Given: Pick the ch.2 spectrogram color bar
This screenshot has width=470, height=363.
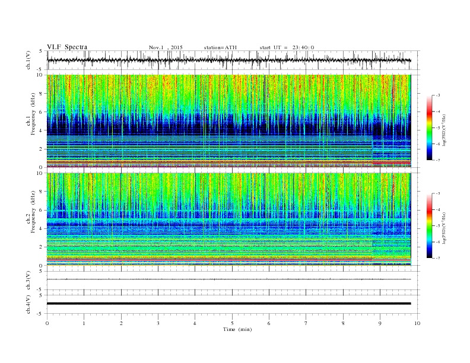Looking at the screenshot, I should pyautogui.click(x=429, y=226).
